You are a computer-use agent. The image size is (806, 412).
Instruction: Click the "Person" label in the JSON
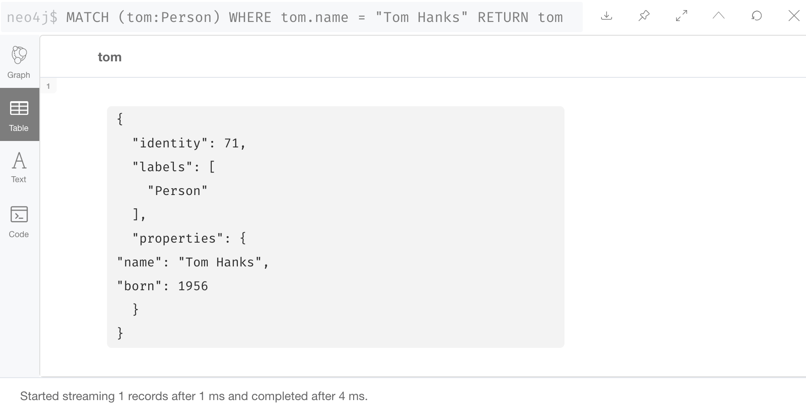pyautogui.click(x=177, y=191)
